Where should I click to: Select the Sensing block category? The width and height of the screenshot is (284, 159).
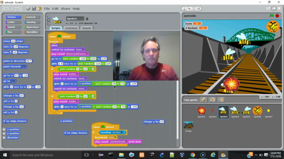(32, 22)
